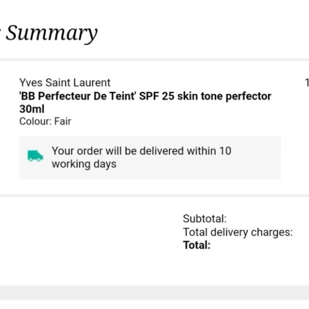Click 'skin tone perfector' in product name

(x=224, y=96)
